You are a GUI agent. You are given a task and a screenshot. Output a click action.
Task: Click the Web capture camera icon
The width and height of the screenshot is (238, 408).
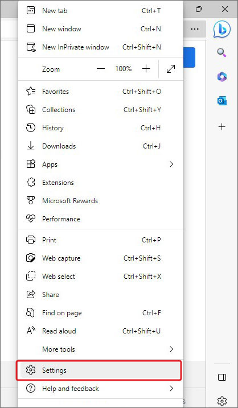[x=31, y=258]
